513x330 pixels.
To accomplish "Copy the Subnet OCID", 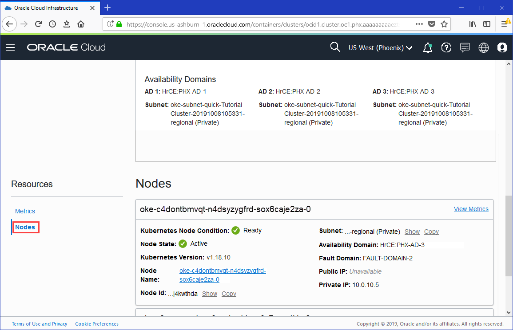I will pos(431,232).
